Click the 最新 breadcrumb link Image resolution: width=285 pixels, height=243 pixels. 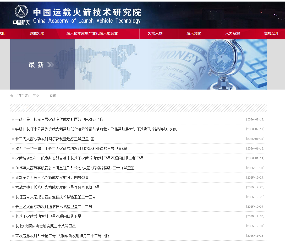53,96
